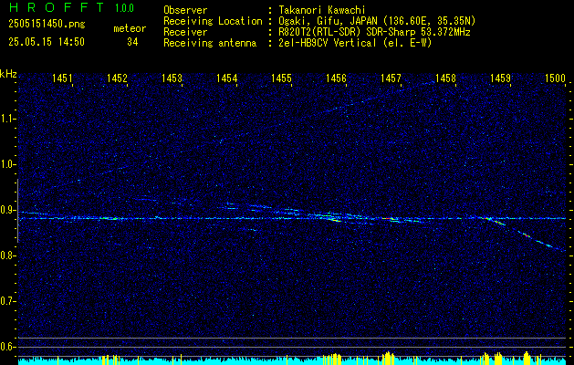The width and height of the screenshot is (574, 365).
Task: Click the HROFFT program title
Action: point(57,7)
